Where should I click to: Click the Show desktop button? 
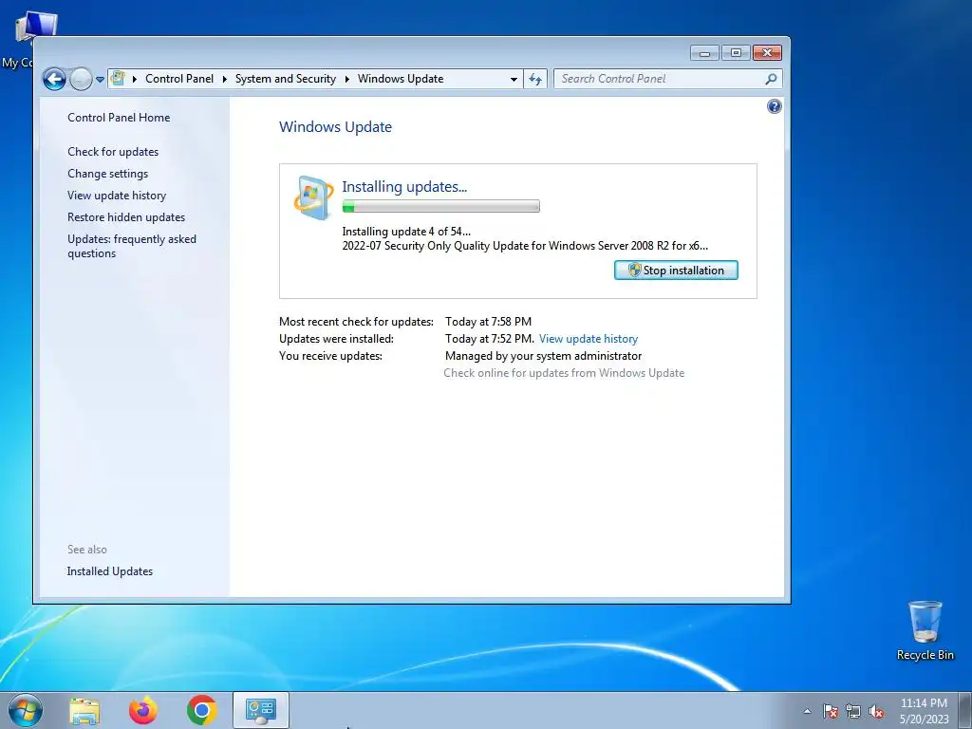[965, 710]
